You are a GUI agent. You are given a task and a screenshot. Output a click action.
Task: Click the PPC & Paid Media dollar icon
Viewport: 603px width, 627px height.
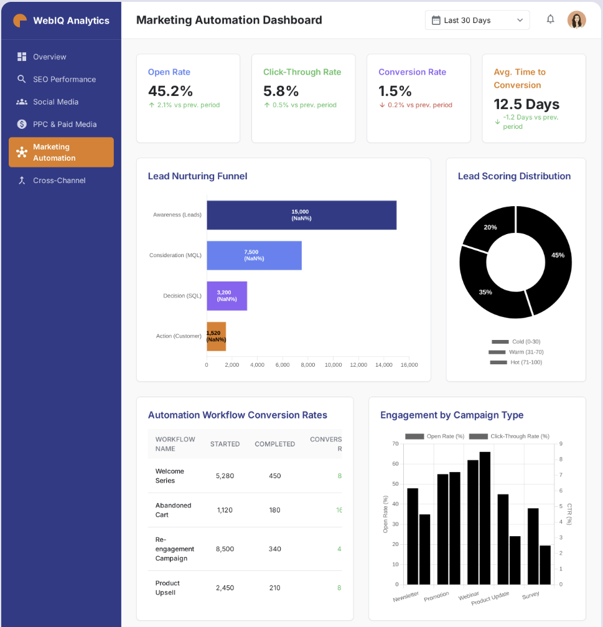tap(22, 124)
